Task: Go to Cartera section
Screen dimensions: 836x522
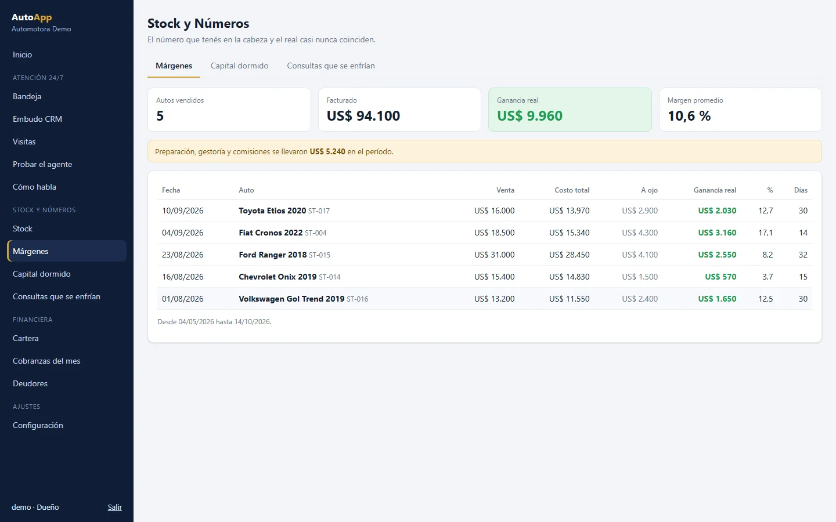Action: pyautogui.click(x=67, y=338)
